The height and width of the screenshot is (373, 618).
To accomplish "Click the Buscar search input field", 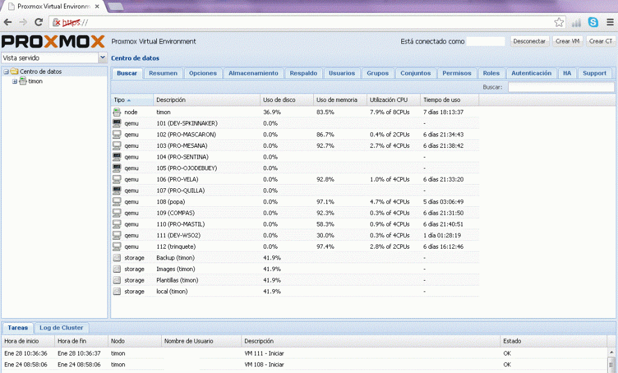I will 561,87.
